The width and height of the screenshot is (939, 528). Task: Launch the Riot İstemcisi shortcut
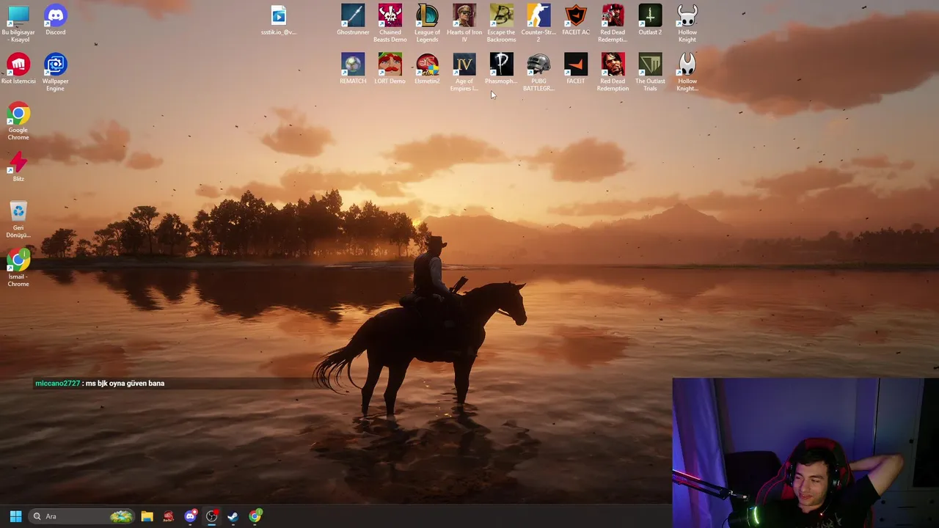point(18,69)
